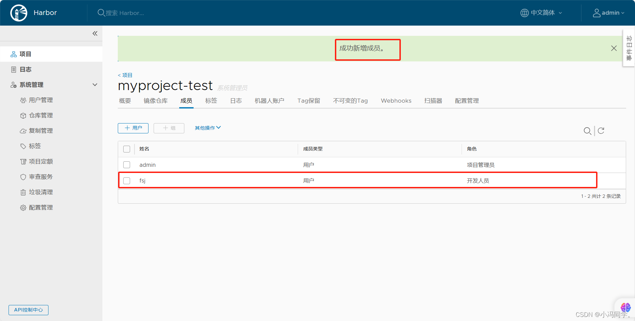Open 项目定额 in the sidebar
Image resolution: width=635 pixels, height=321 pixels.
[x=41, y=162]
